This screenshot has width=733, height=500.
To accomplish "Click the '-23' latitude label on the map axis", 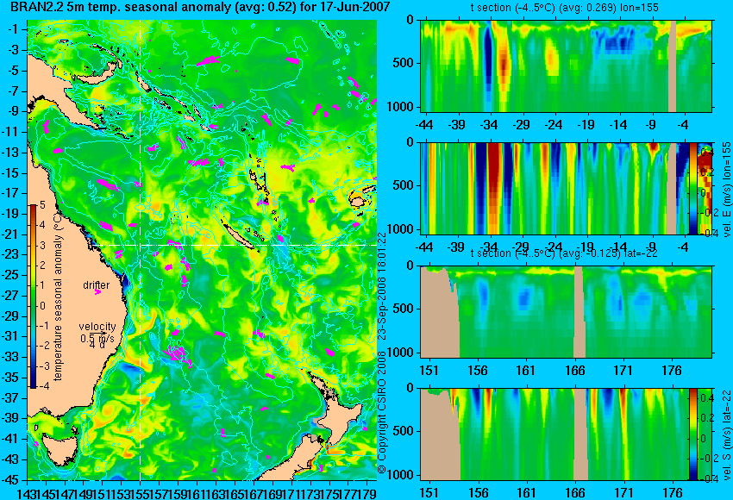I will (x=11, y=254).
